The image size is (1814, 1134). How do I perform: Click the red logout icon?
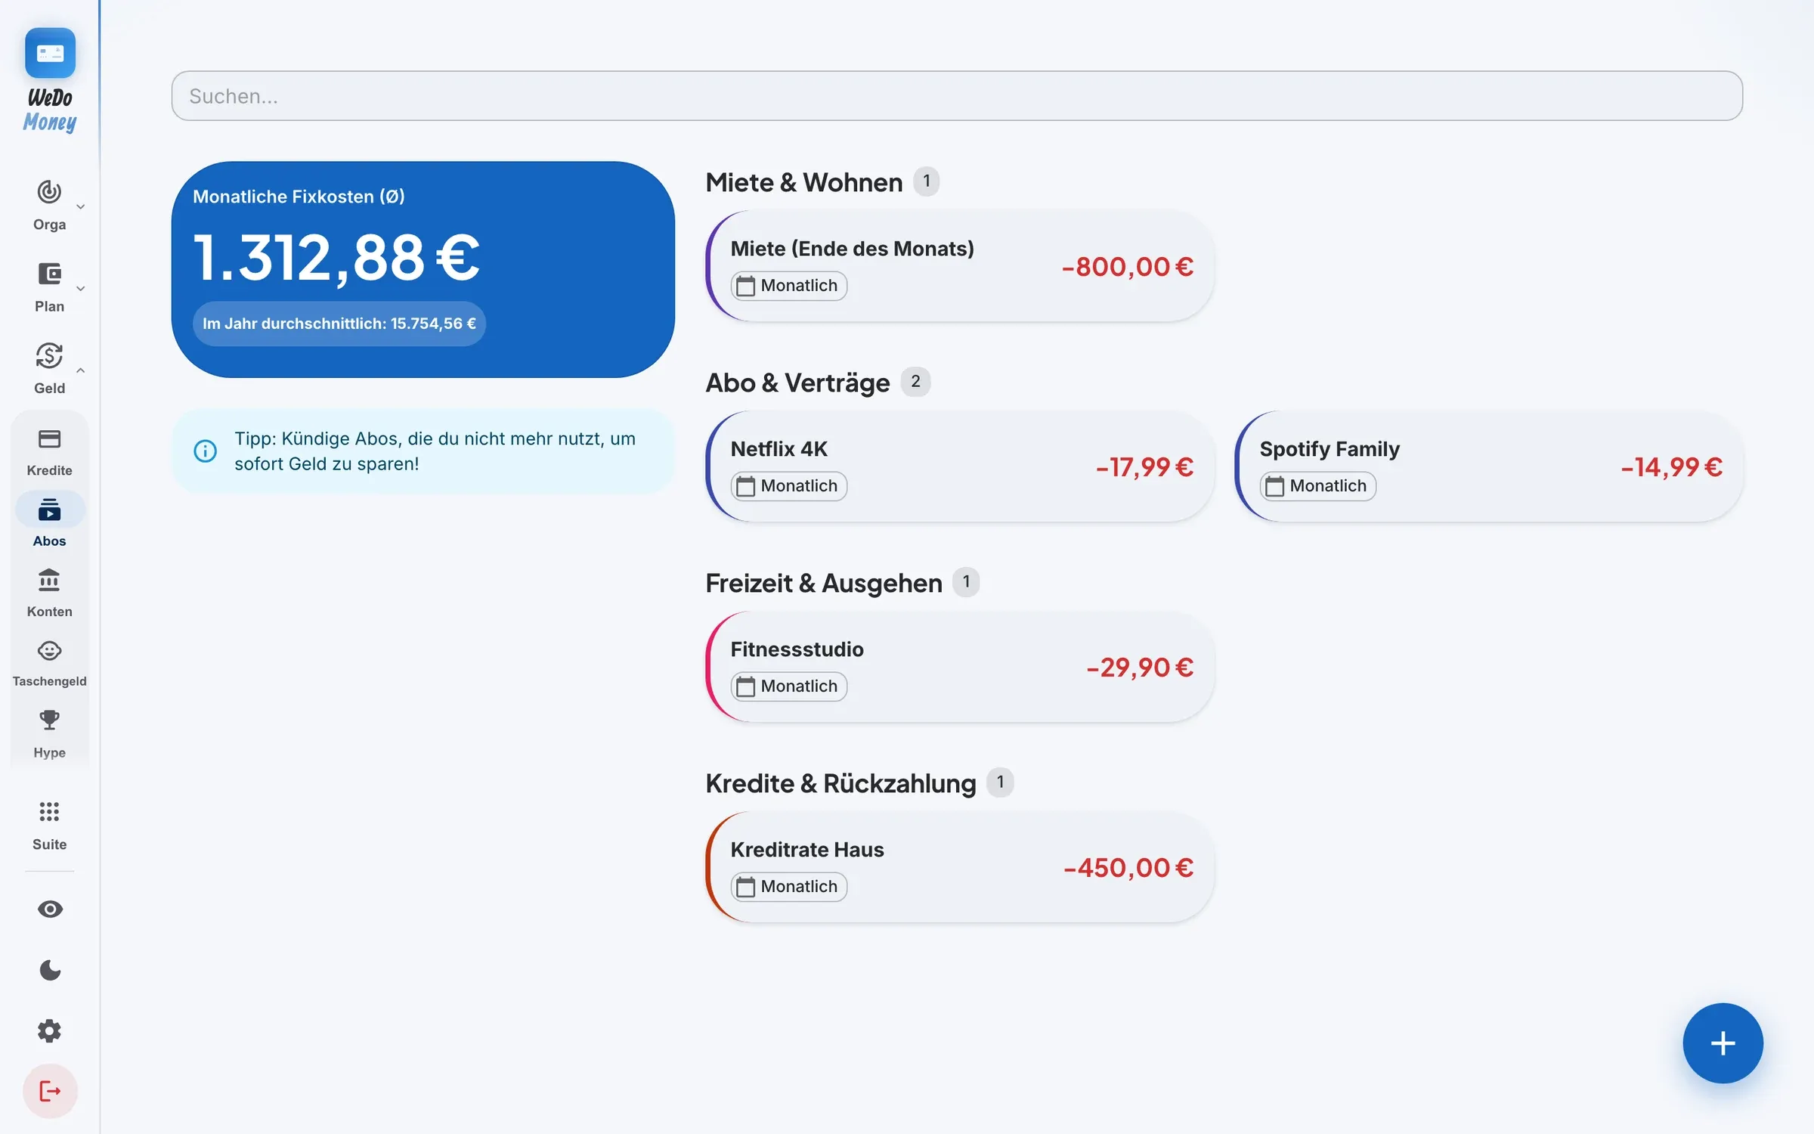50,1091
